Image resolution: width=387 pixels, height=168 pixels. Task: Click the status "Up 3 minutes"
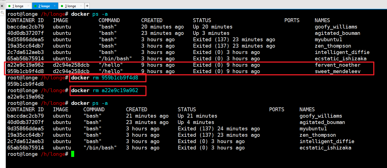click(x=211, y=33)
